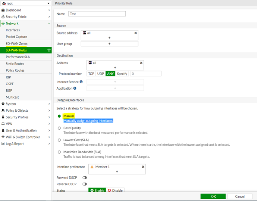Click the Security Profiles lock icon
The width and height of the screenshot is (257, 201).
pyautogui.click(x=3, y=117)
